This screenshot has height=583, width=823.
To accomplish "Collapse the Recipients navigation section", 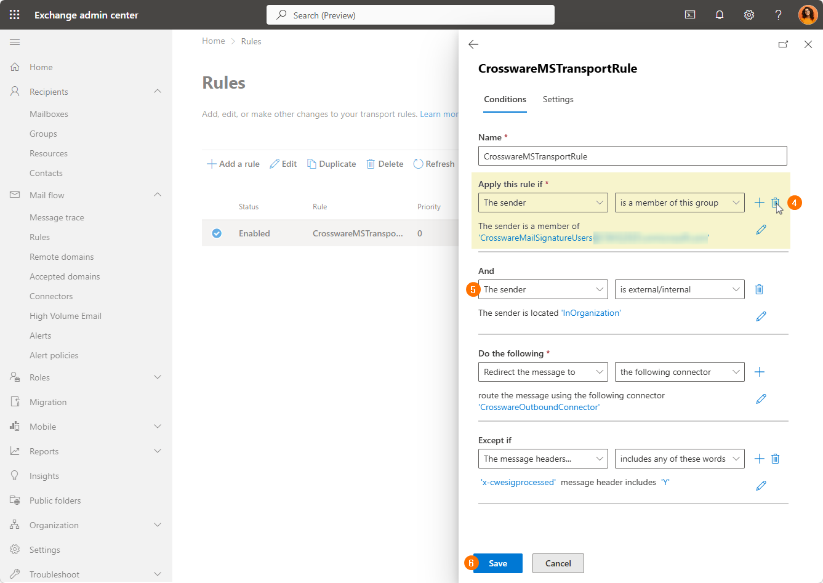I will click(x=158, y=91).
